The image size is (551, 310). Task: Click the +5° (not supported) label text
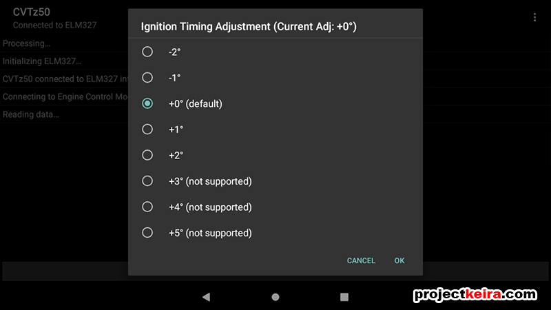pyautogui.click(x=210, y=233)
